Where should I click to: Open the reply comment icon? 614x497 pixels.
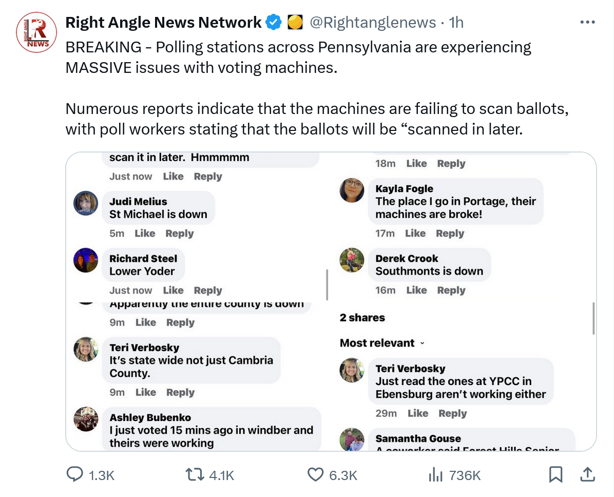click(x=75, y=475)
